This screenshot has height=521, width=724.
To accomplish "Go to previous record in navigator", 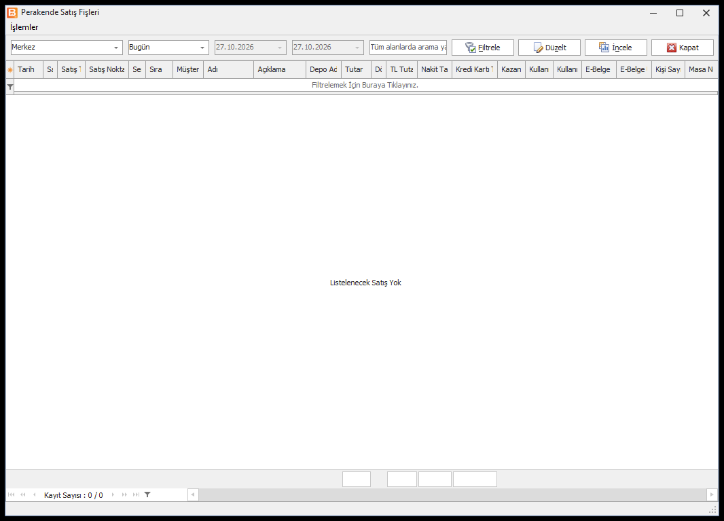I will click(34, 495).
